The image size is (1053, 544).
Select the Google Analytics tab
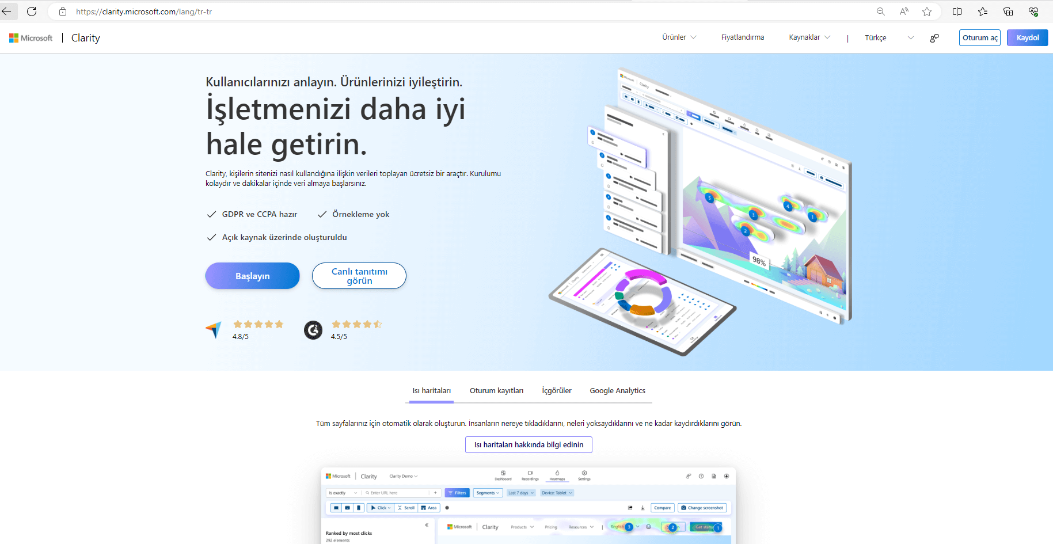617,391
